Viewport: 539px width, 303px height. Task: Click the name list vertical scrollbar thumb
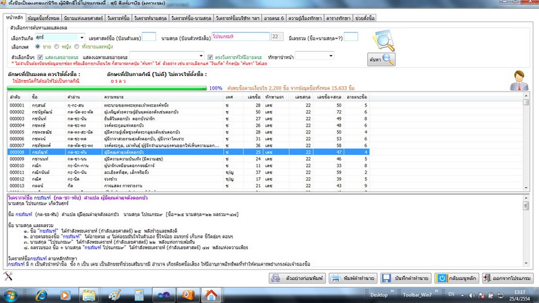(x=526, y=102)
